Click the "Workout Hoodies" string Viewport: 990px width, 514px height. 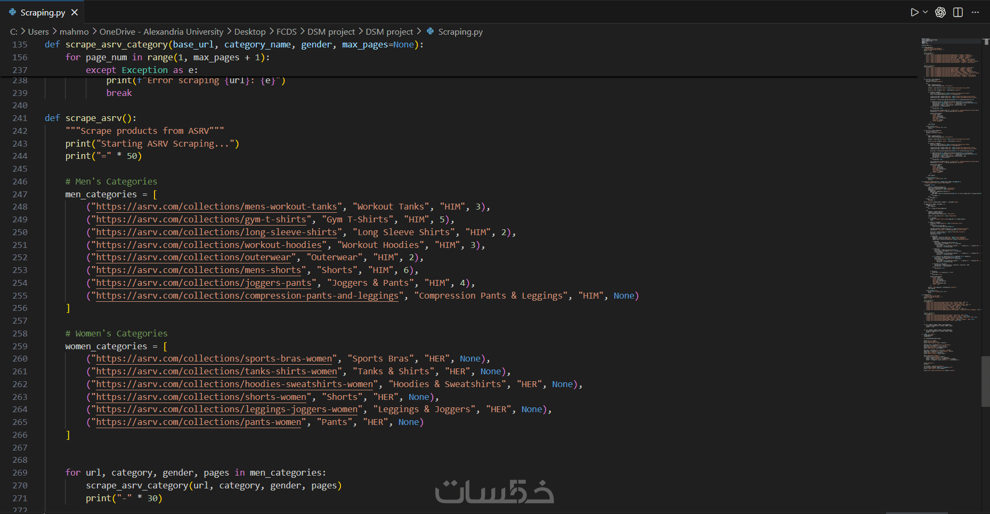pos(381,245)
